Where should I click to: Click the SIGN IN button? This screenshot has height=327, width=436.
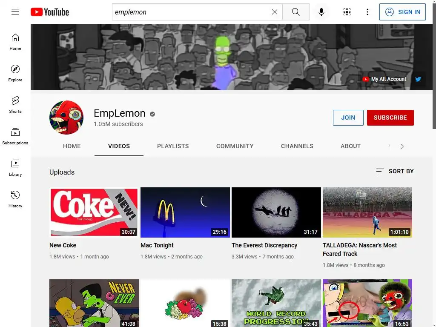402,12
